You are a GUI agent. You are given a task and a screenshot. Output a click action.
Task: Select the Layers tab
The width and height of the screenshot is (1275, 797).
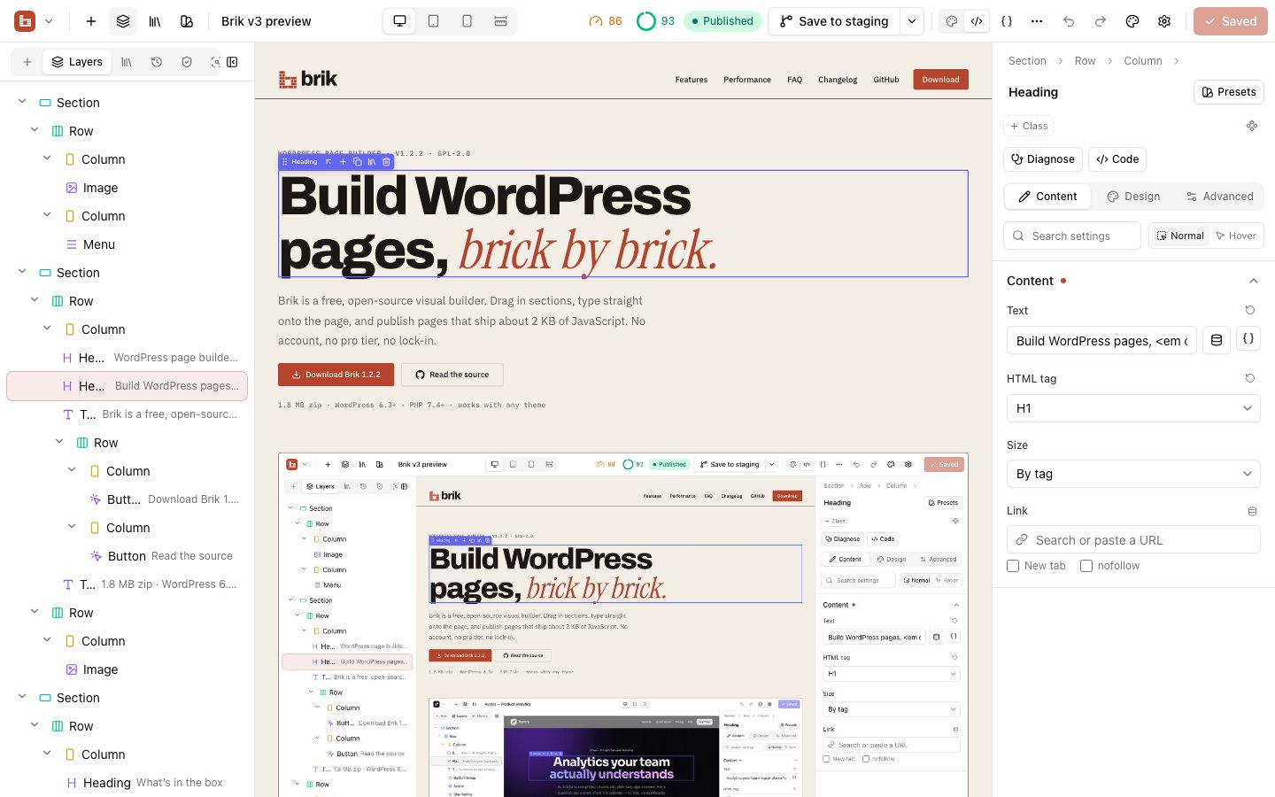77,62
